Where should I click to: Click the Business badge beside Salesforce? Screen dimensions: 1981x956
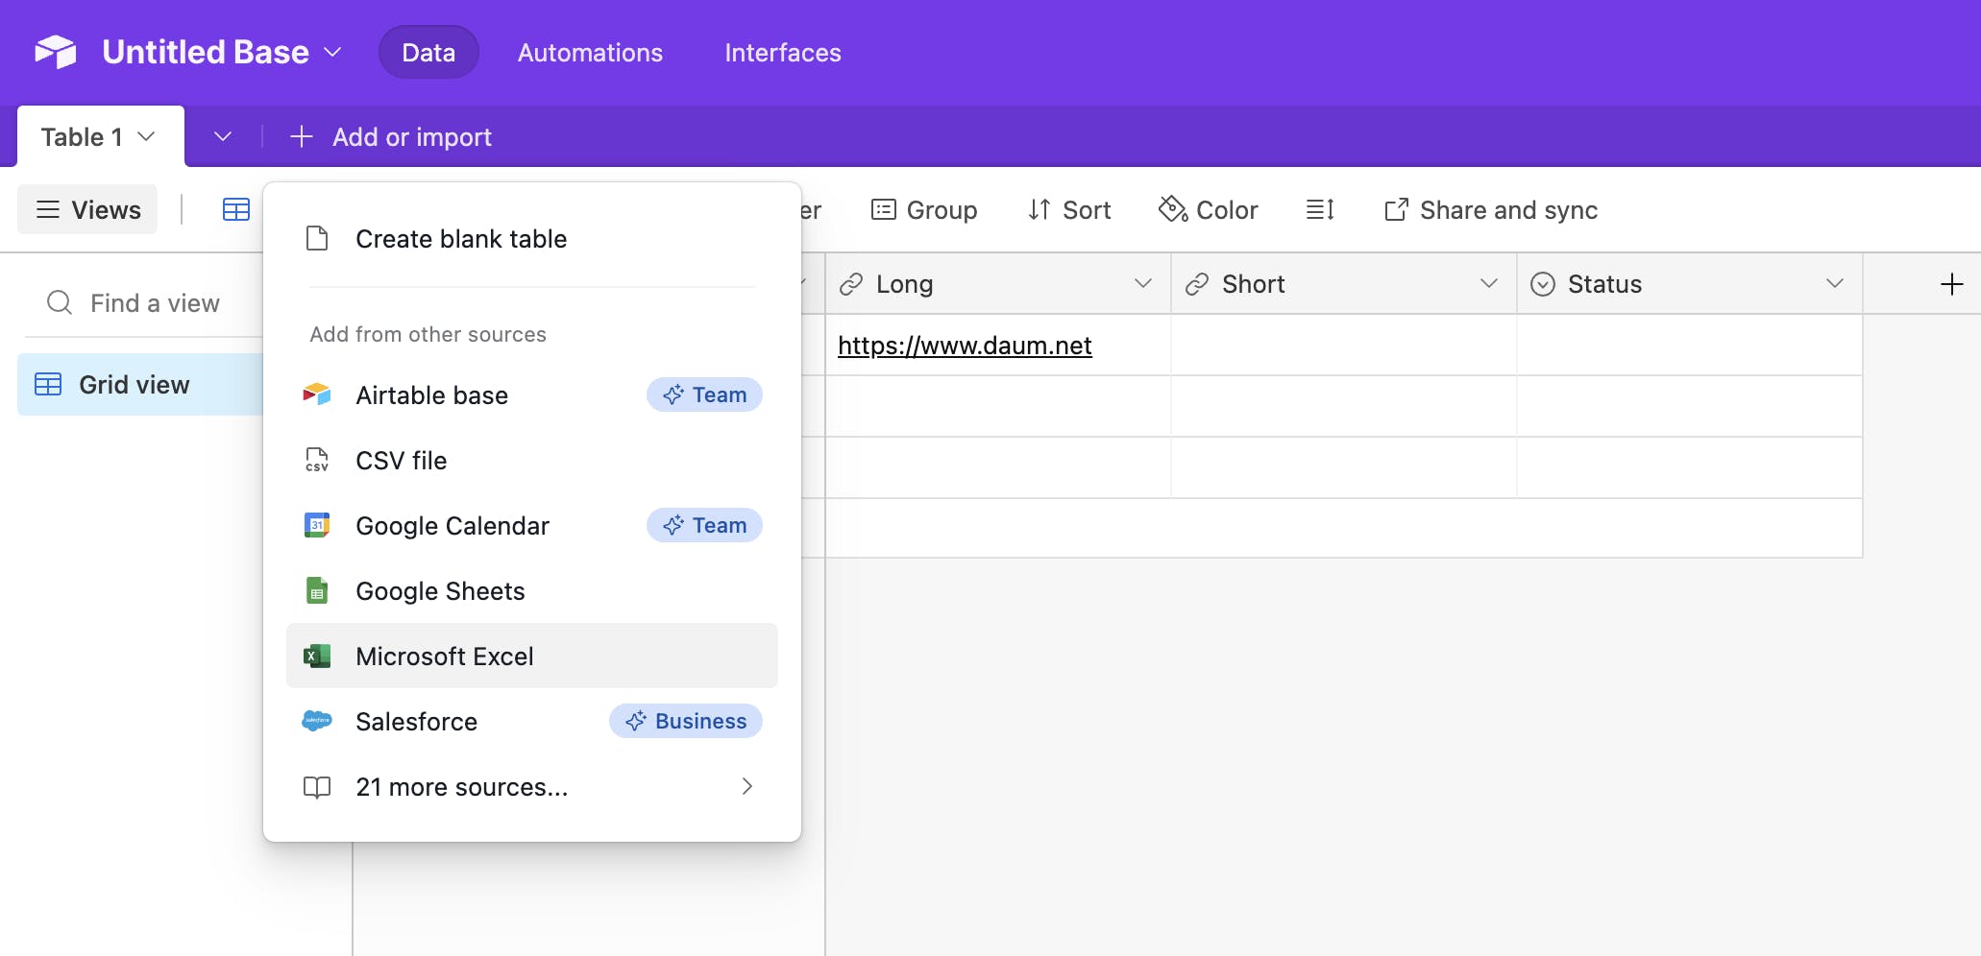coord(686,721)
